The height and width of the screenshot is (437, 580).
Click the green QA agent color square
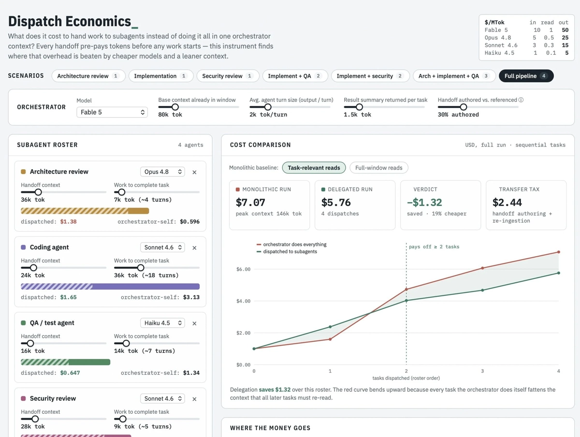tap(23, 323)
